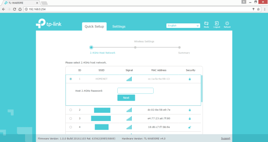268x142 pixels.
Task: Click signal bars of network 4
Action: 129,127
